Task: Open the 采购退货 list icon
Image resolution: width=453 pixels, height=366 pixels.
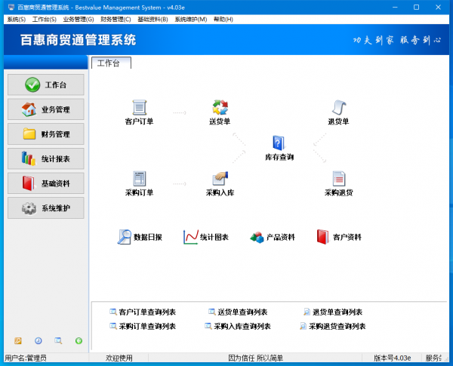Action: click(338, 179)
